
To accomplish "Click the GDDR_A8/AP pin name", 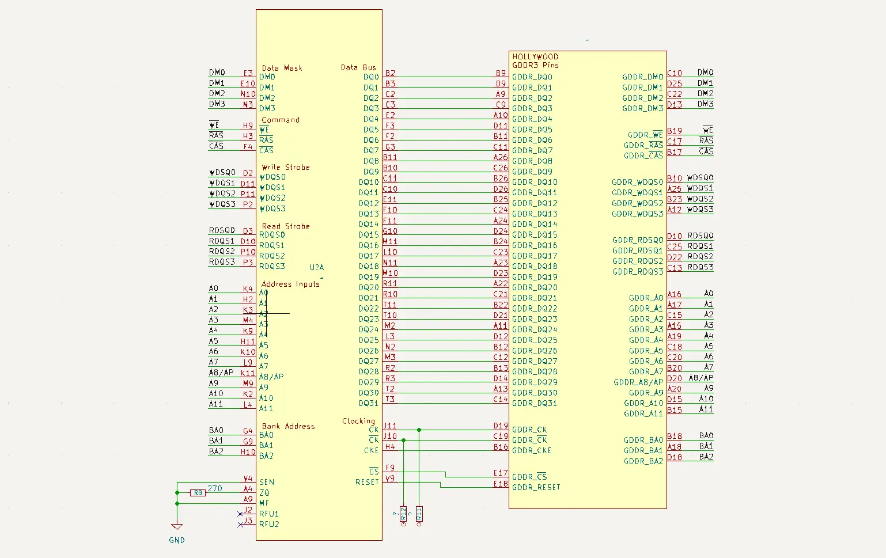I will click(x=638, y=382).
